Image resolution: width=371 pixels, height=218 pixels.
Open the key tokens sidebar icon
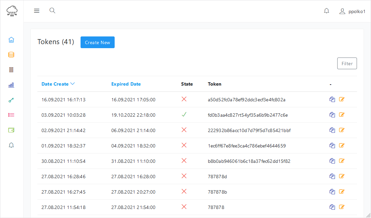click(x=11, y=100)
